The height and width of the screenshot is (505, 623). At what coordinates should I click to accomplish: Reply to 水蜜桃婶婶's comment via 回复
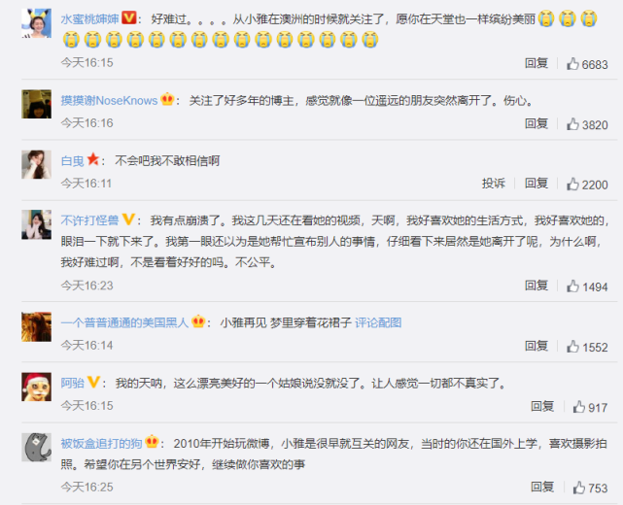(x=536, y=63)
